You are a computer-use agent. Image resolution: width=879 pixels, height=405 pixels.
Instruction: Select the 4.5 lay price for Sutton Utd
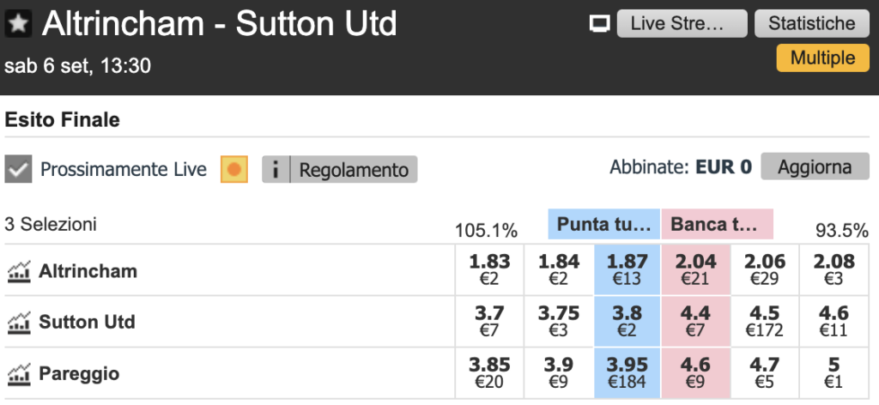(765, 321)
